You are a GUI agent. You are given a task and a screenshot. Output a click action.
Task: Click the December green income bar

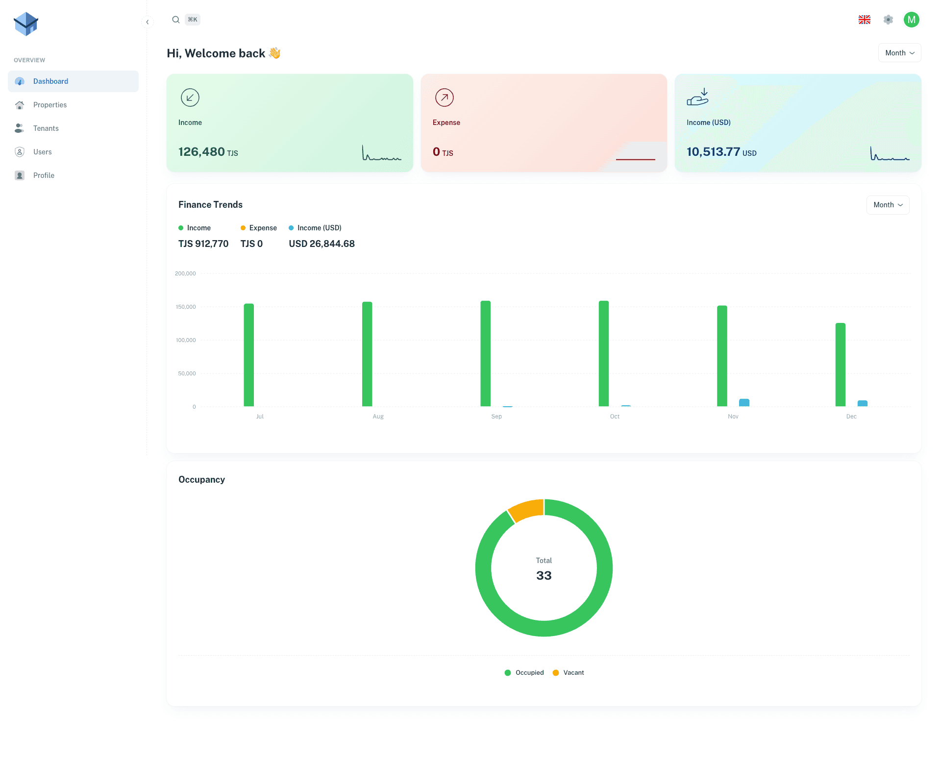[x=840, y=365]
